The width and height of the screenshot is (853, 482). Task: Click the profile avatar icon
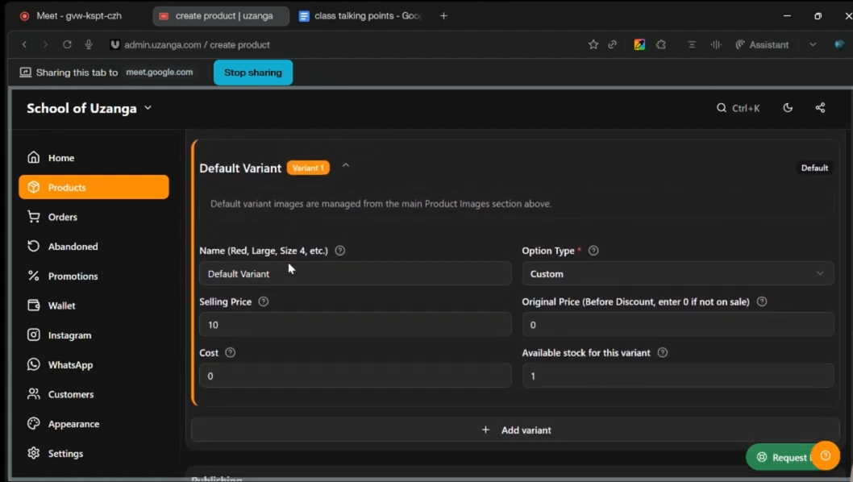pos(839,44)
